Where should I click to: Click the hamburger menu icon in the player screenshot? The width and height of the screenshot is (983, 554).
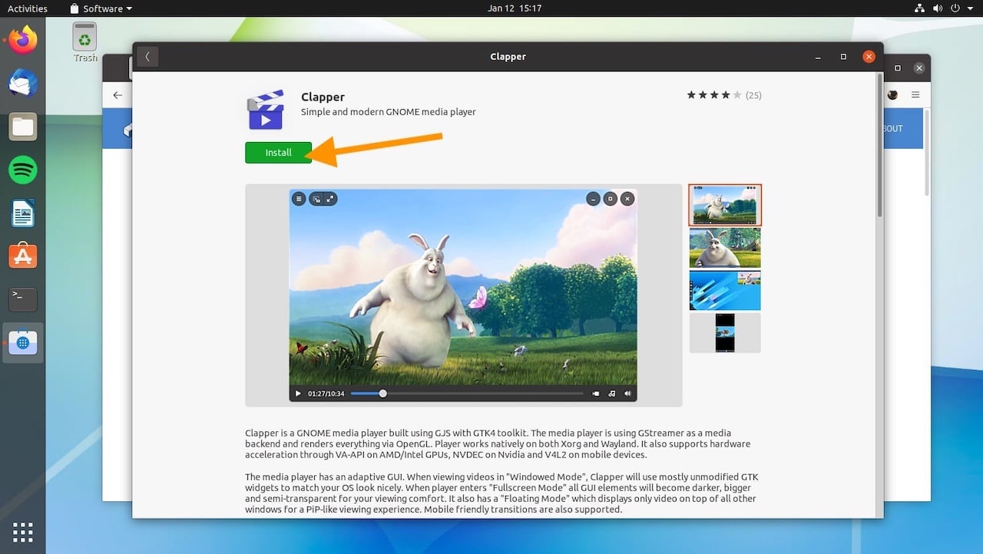pos(299,199)
